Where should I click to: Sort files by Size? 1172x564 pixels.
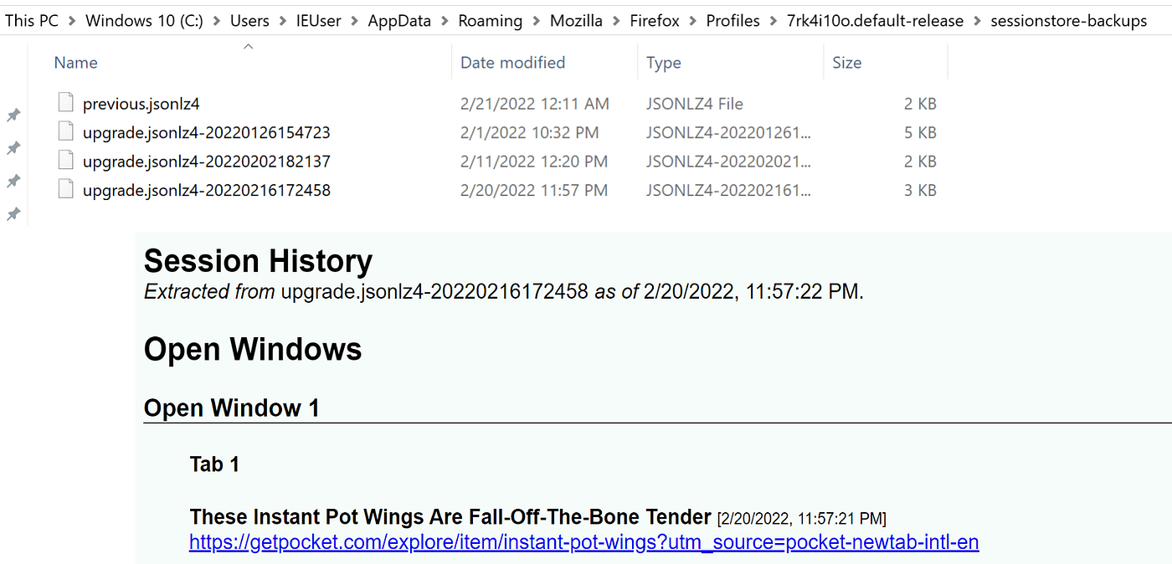(846, 62)
